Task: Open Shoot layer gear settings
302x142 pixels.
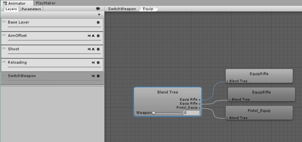Action: [98, 49]
